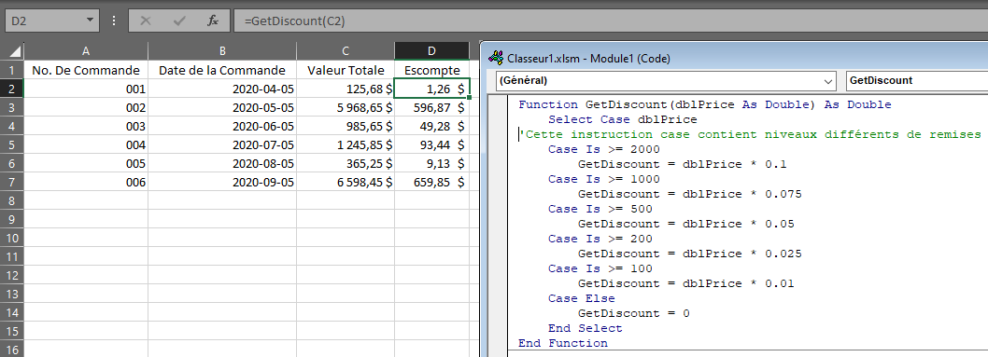Viewport: 988px width, 357px height.
Task: Click the 'GetDiscount = 0' code line
Action: [634, 313]
